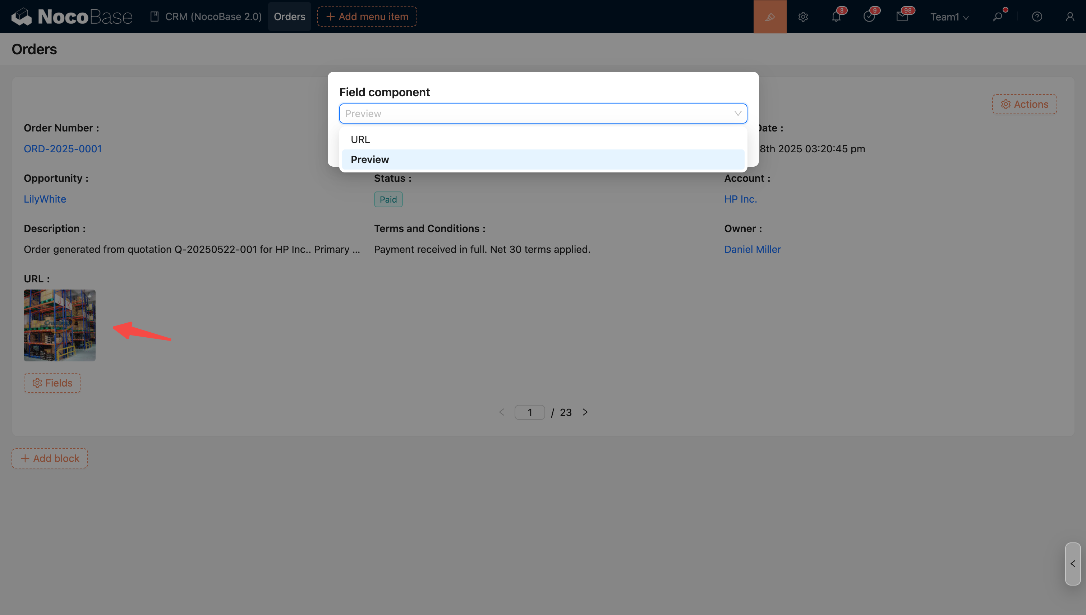Click the NocoBase logo

click(72, 17)
